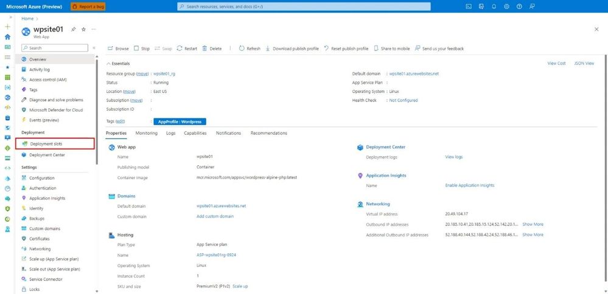Go to Home icon in the left rail
This screenshot has width=608, height=294.
pyautogui.click(x=7, y=36)
